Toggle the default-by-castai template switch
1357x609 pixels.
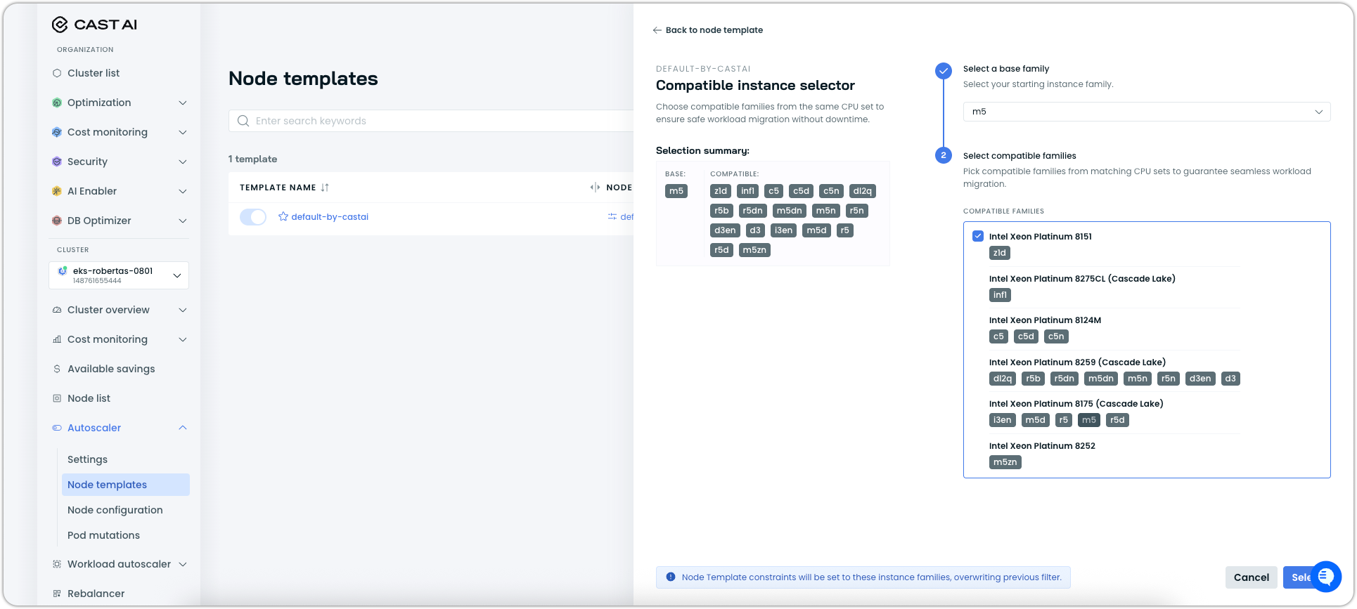click(253, 217)
